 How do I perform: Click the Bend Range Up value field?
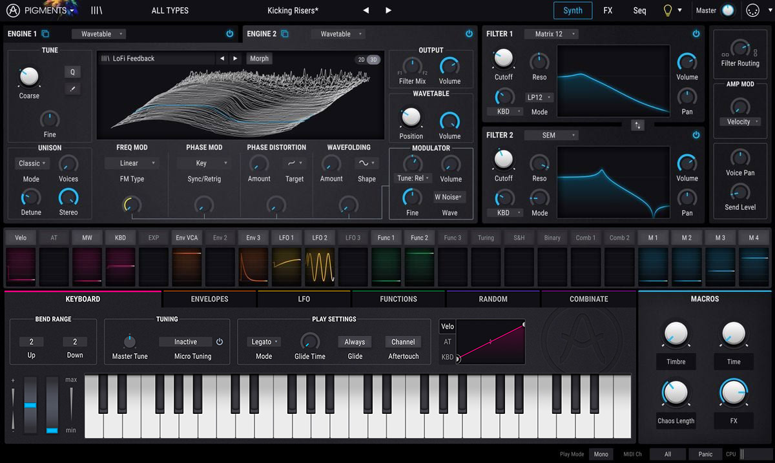click(x=31, y=342)
